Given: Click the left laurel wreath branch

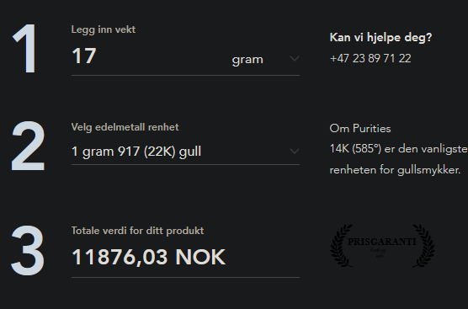Looking at the screenshot, I should 342,245.
